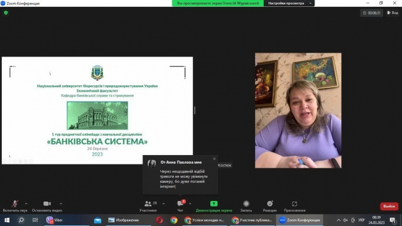The width and height of the screenshot is (402, 226).
Task: Adjust the divider between slide and video
Action: [x=195, y=110]
